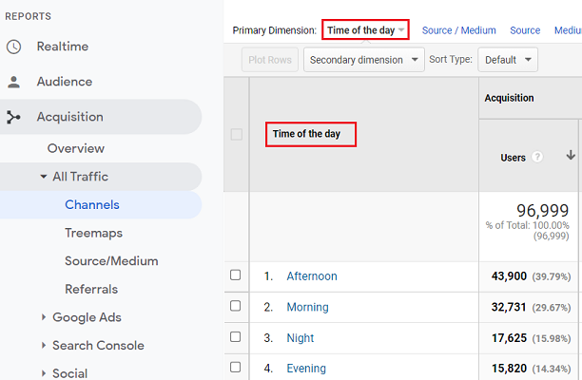Click the Audience person icon
The image size is (582, 380).
[x=13, y=82]
